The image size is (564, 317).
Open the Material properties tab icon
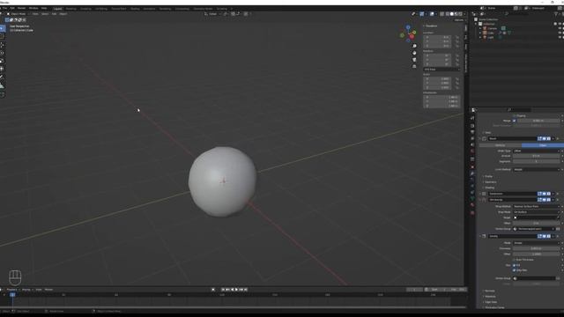point(472,205)
